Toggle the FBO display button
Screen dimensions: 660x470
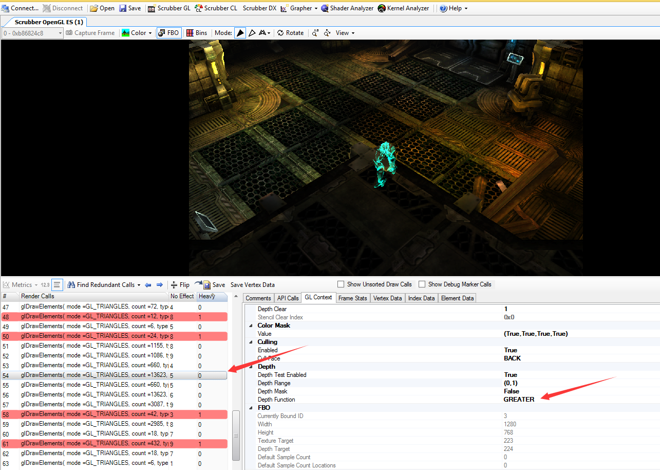(x=168, y=32)
